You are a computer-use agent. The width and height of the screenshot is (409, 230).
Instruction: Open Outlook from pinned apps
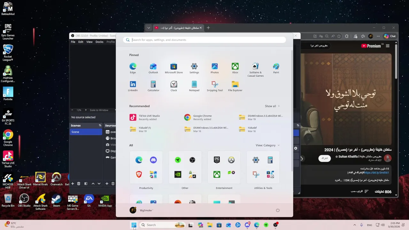[153, 68]
